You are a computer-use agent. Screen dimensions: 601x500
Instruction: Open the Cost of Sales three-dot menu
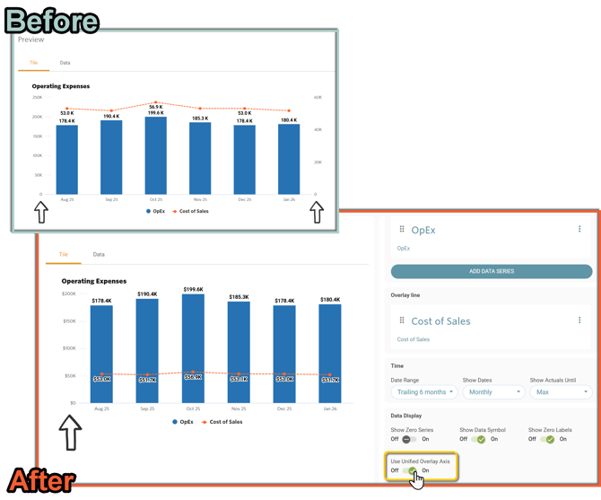580,320
